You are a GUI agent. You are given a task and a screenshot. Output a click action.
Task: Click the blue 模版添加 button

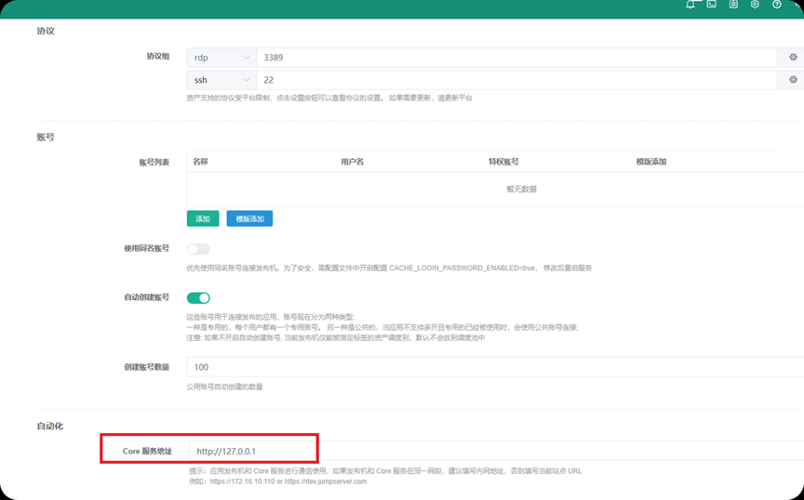click(x=249, y=218)
